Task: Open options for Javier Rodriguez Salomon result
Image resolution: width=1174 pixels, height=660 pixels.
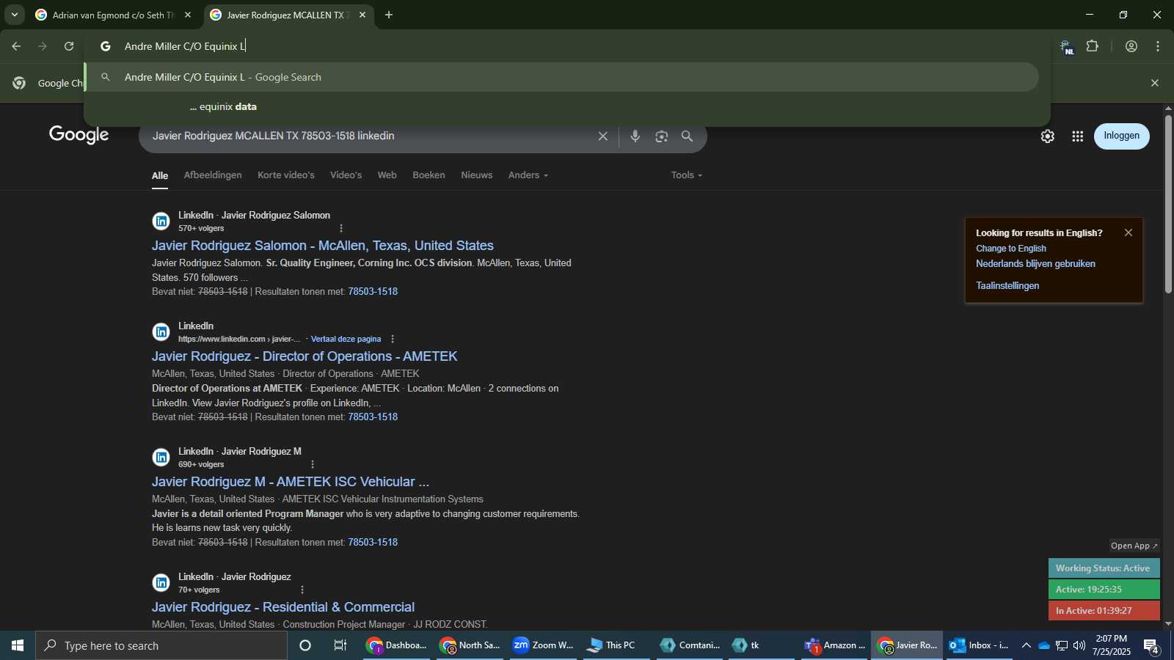Action: 341,228
